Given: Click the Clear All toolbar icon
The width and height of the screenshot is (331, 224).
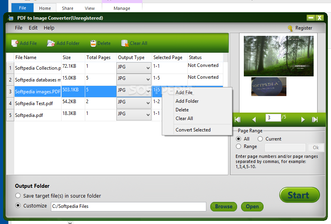Looking at the screenshot, I should coord(125,43).
